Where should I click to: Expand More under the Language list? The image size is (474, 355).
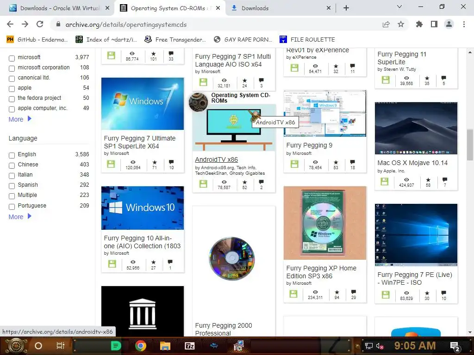[20, 217]
